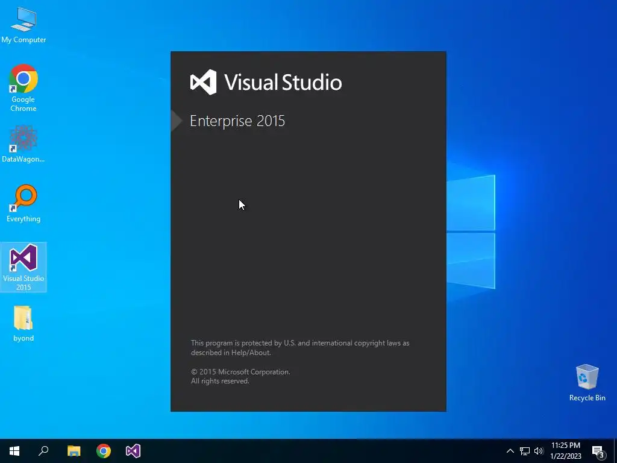Select the Everything search desktop shortcut

point(23,204)
